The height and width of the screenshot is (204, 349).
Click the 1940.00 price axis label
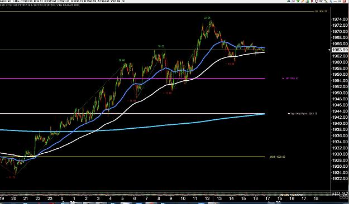pyautogui.click(x=340, y=123)
